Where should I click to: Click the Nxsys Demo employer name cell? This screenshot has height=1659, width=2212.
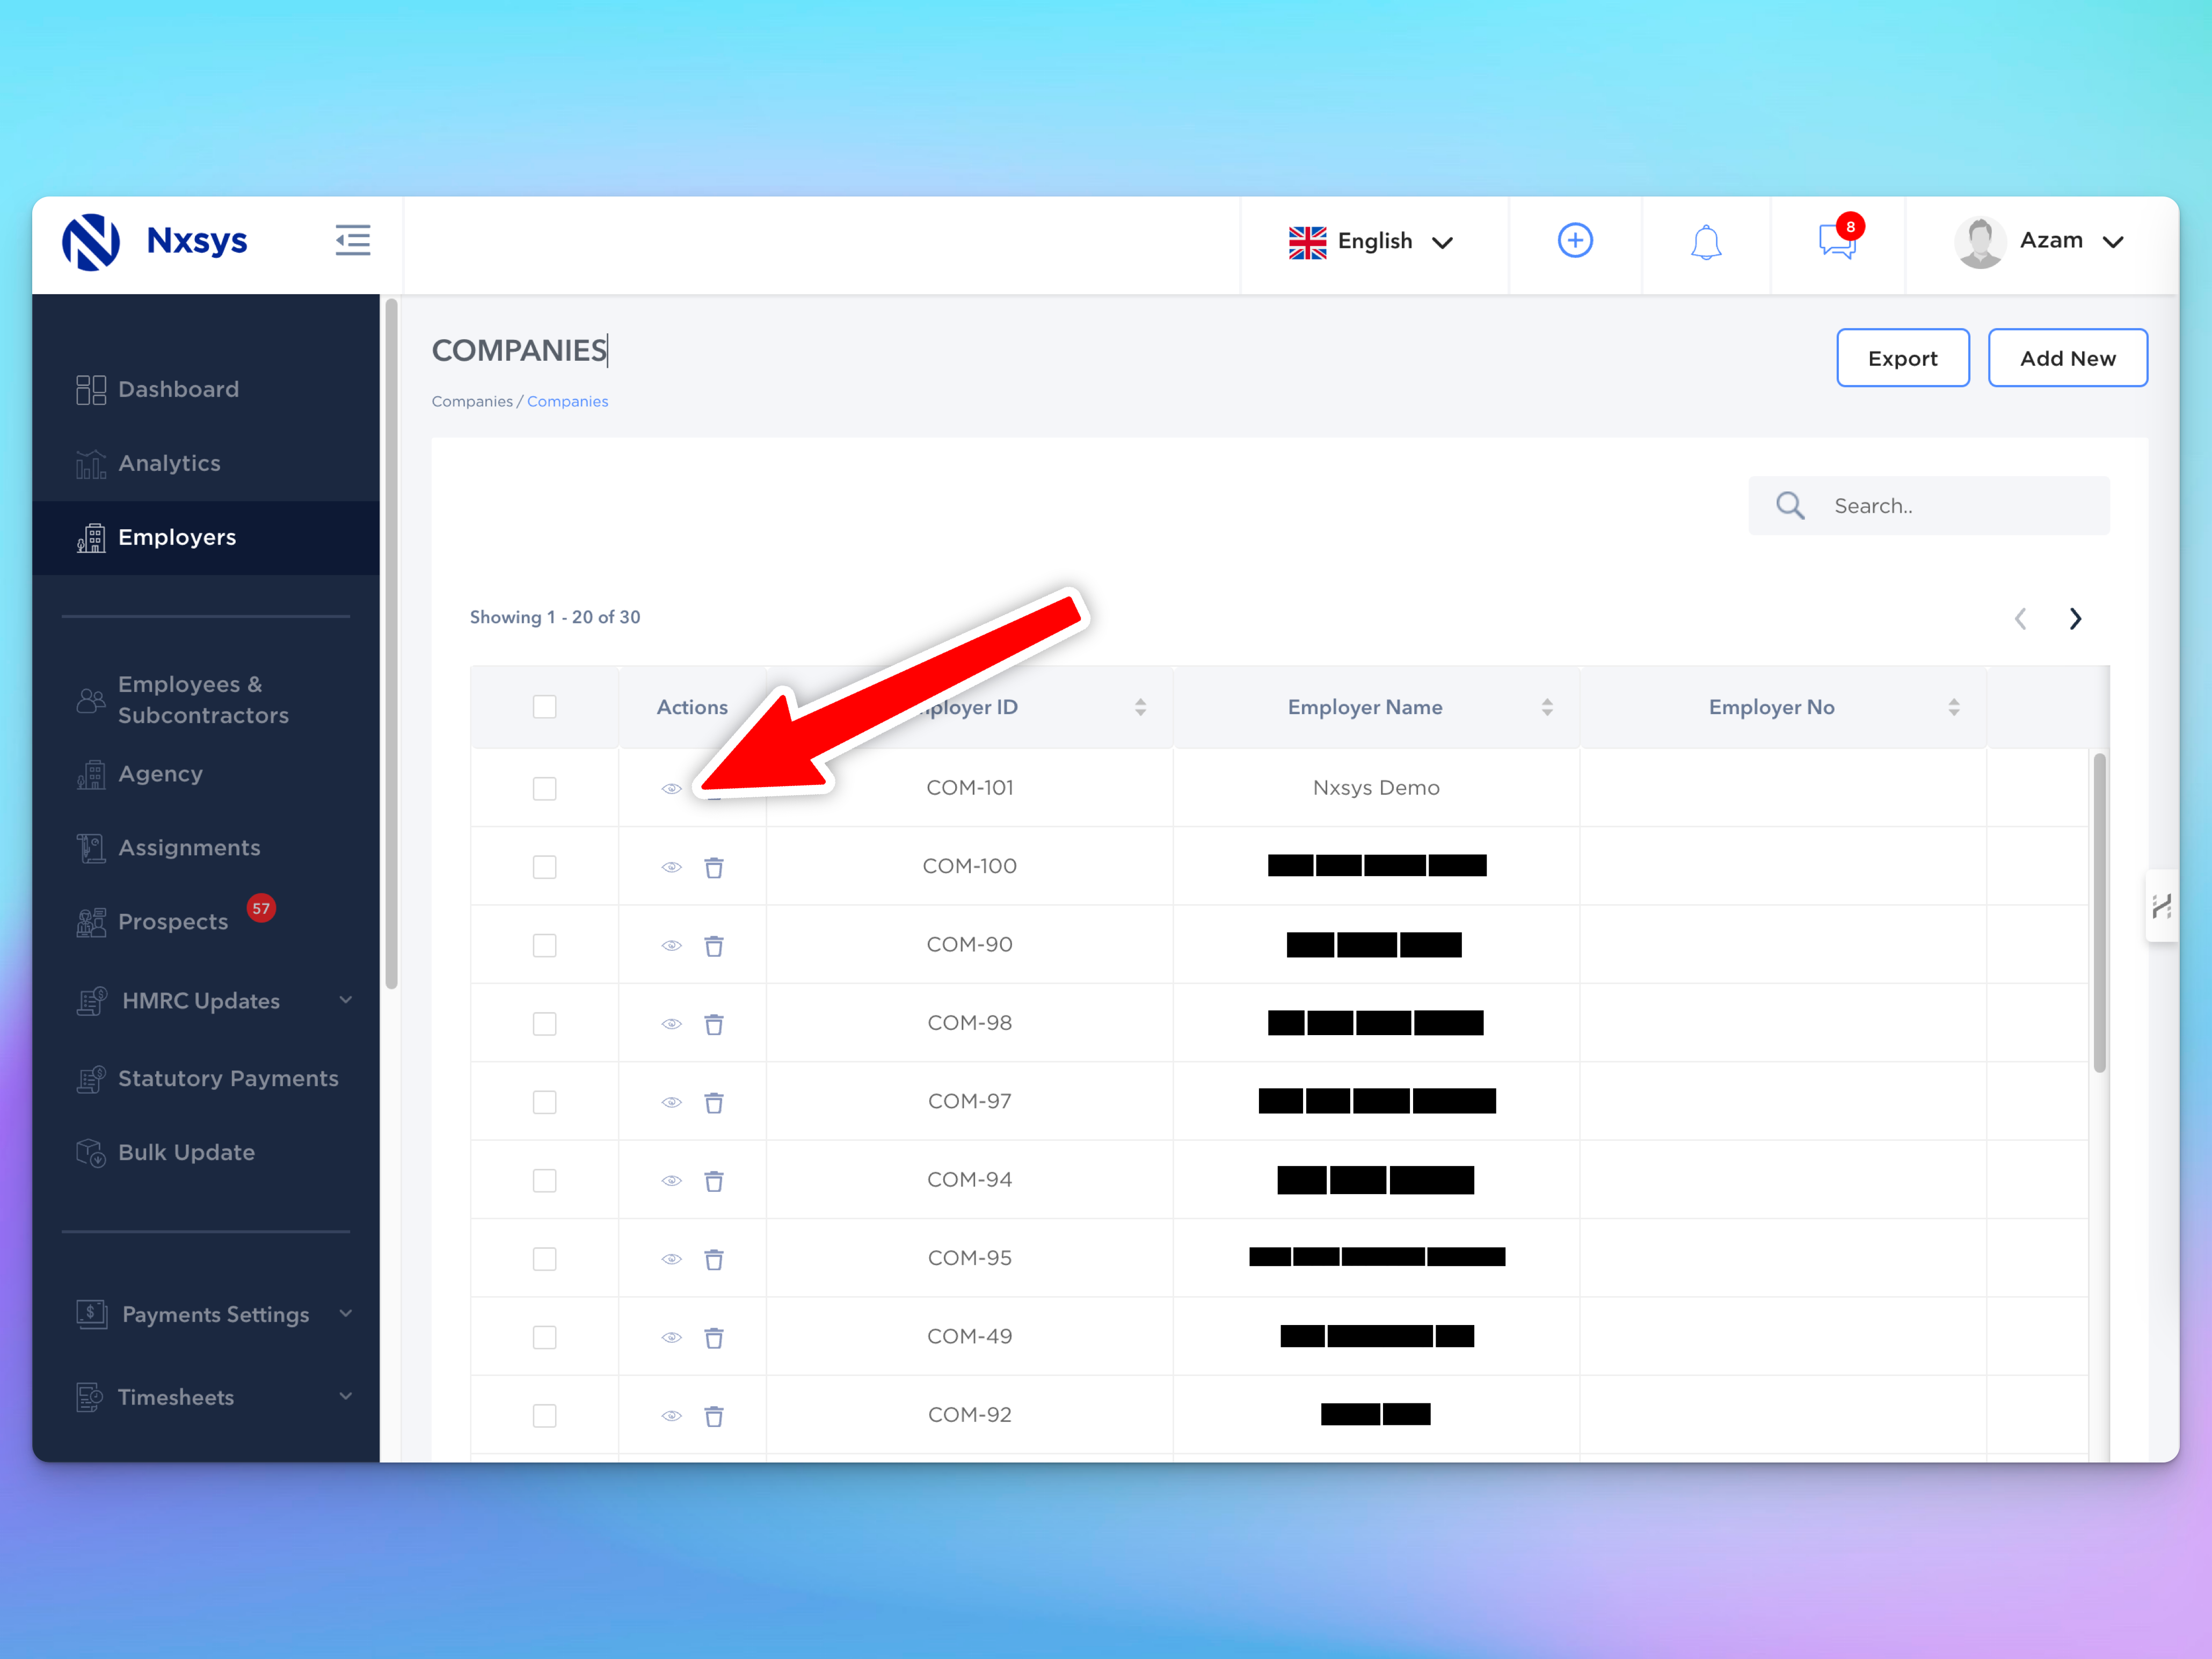coord(1376,788)
